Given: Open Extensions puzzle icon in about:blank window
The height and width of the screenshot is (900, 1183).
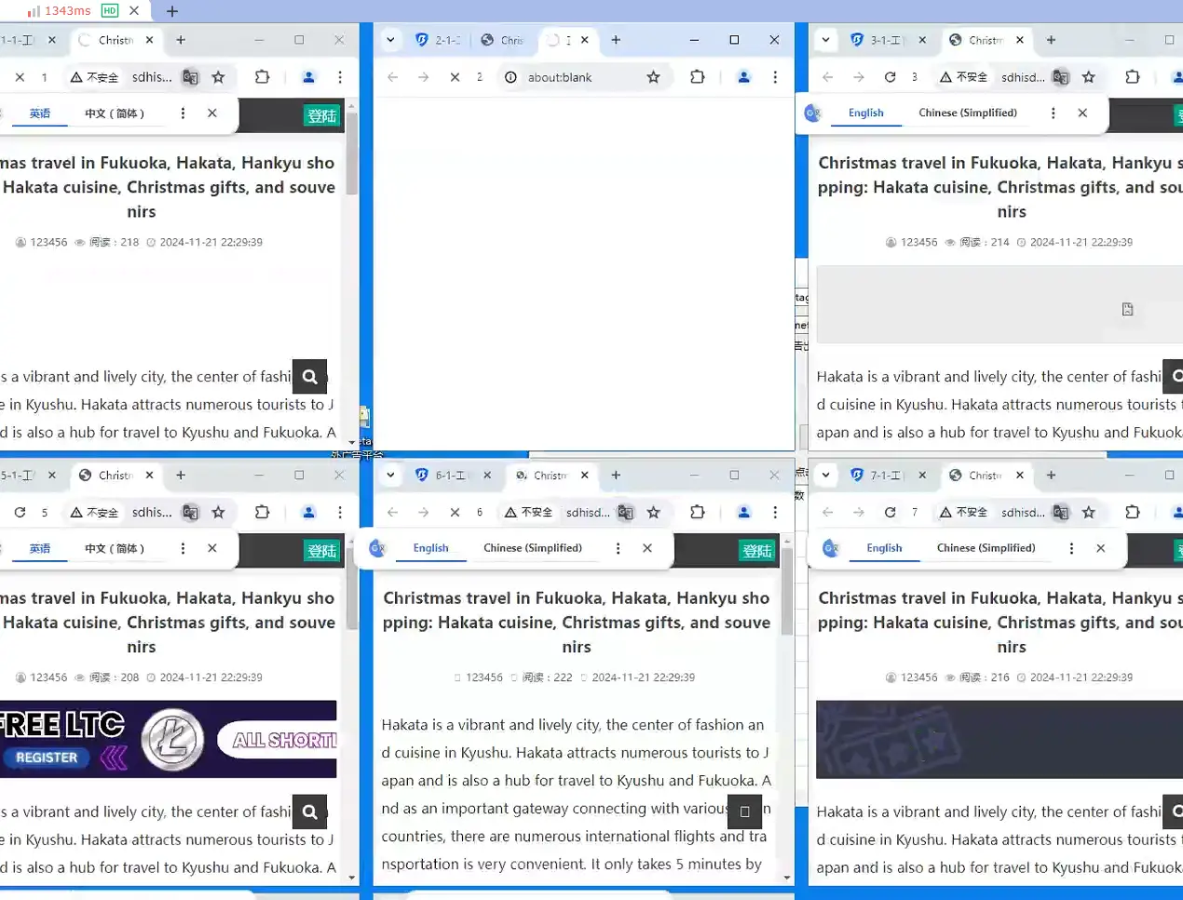Looking at the screenshot, I should click(697, 77).
